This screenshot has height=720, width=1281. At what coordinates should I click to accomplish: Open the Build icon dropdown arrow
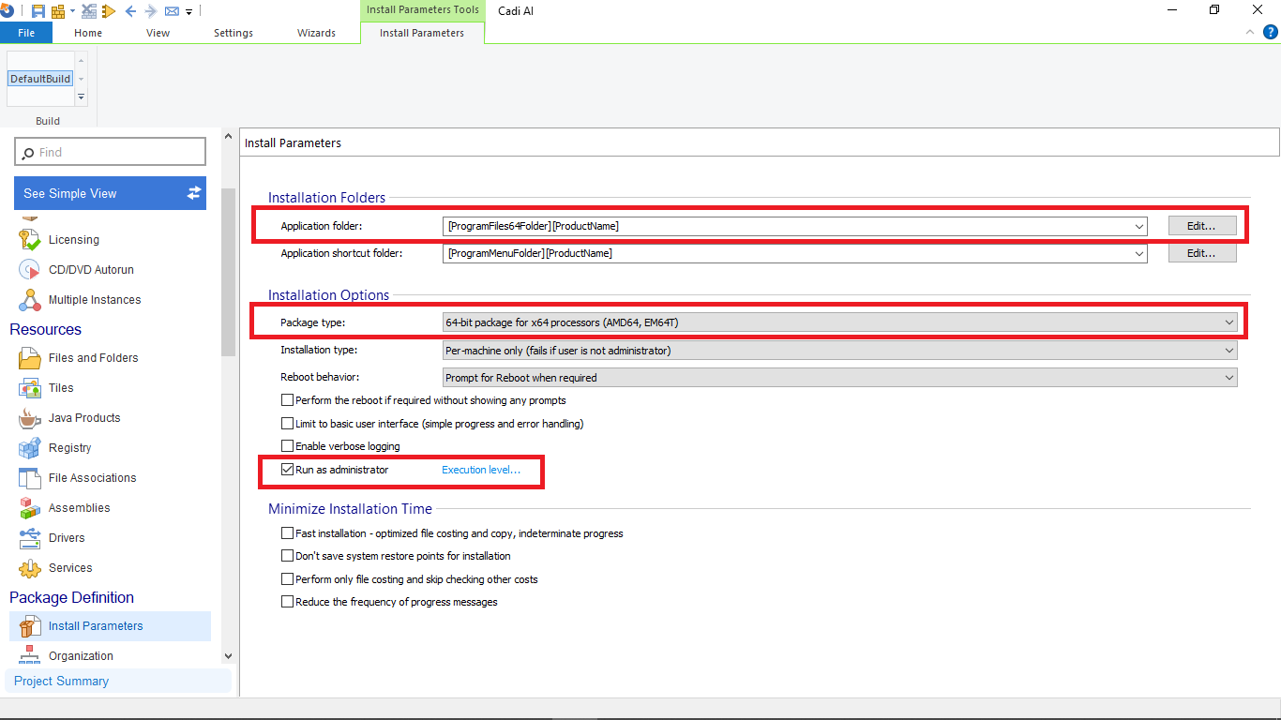click(x=71, y=11)
